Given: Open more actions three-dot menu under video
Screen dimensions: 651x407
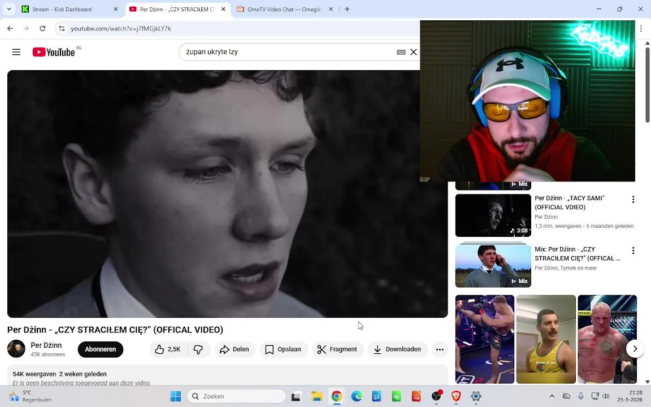Looking at the screenshot, I should coord(440,349).
